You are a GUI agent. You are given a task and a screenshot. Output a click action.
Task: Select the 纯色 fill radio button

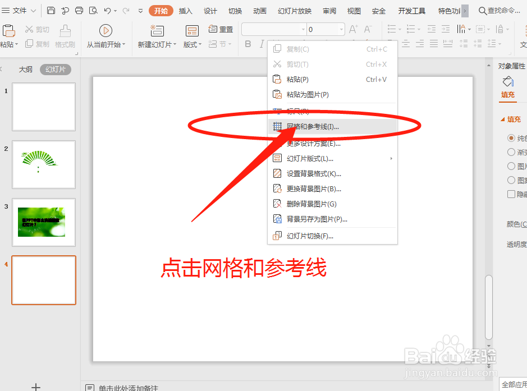[x=511, y=138]
